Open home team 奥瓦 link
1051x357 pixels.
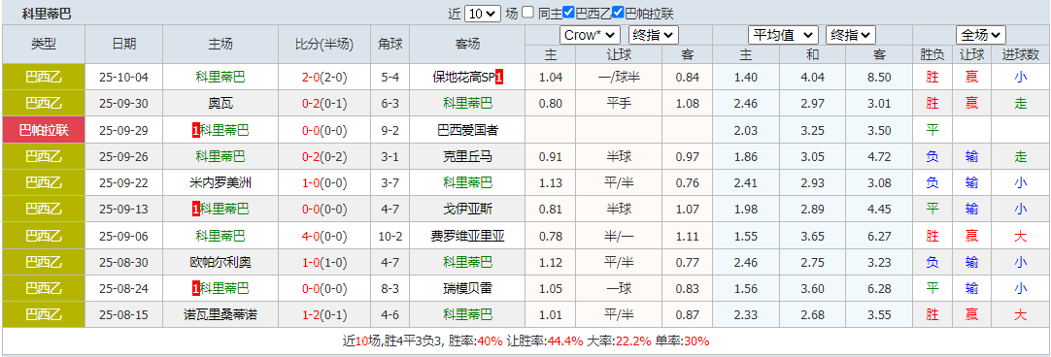click(x=220, y=103)
